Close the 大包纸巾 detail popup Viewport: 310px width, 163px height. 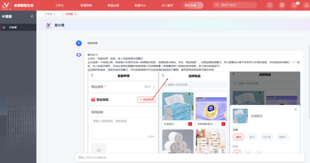pyautogui.click(x=296, y=109)
